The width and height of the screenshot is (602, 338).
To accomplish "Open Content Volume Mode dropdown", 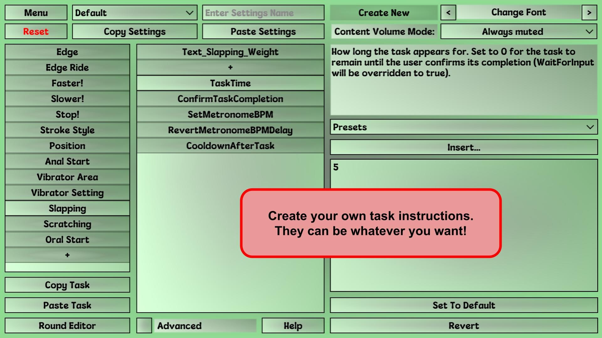I will 519,32.
